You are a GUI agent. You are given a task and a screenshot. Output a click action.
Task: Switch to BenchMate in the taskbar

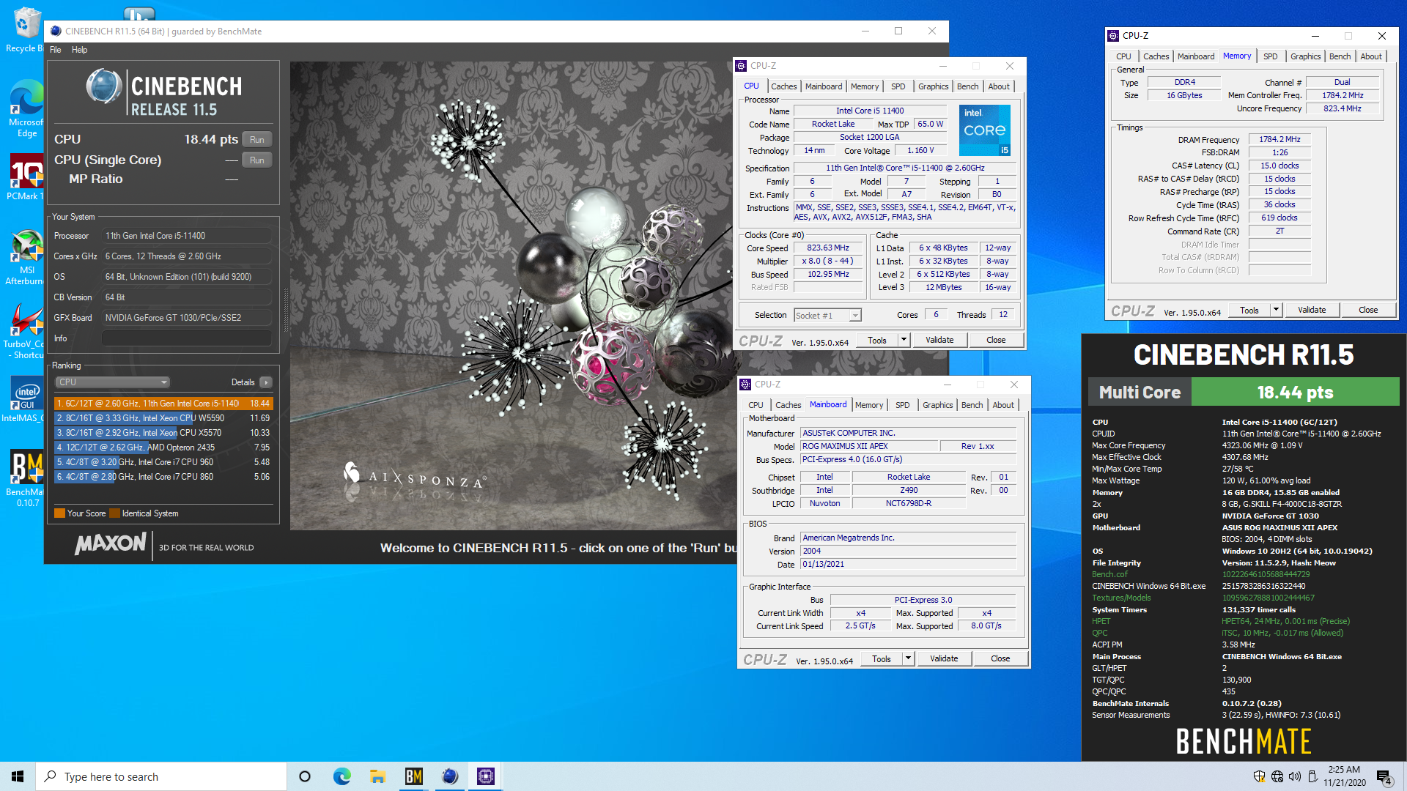[x=413, y=776]
